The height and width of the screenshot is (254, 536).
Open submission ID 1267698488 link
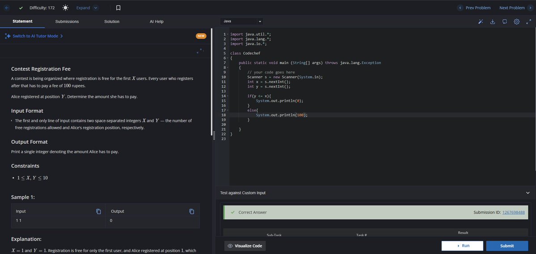pos(513,212)
